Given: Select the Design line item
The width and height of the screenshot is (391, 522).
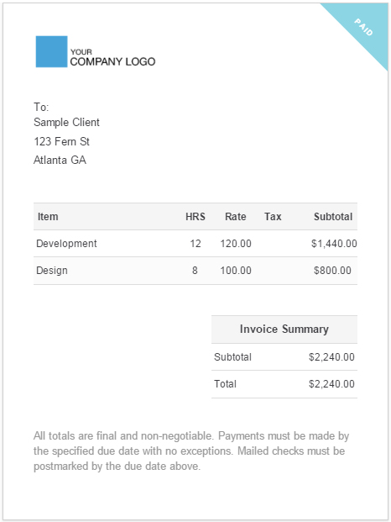Looking at the screenshot, I should click(x=195, y=271).
